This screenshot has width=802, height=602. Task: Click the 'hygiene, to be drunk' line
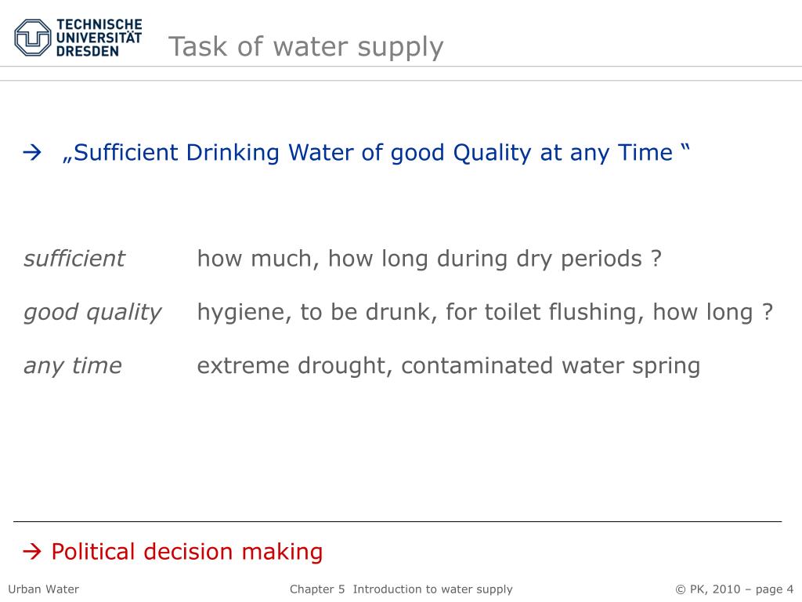pyautogui.click(x=485, y=312)
